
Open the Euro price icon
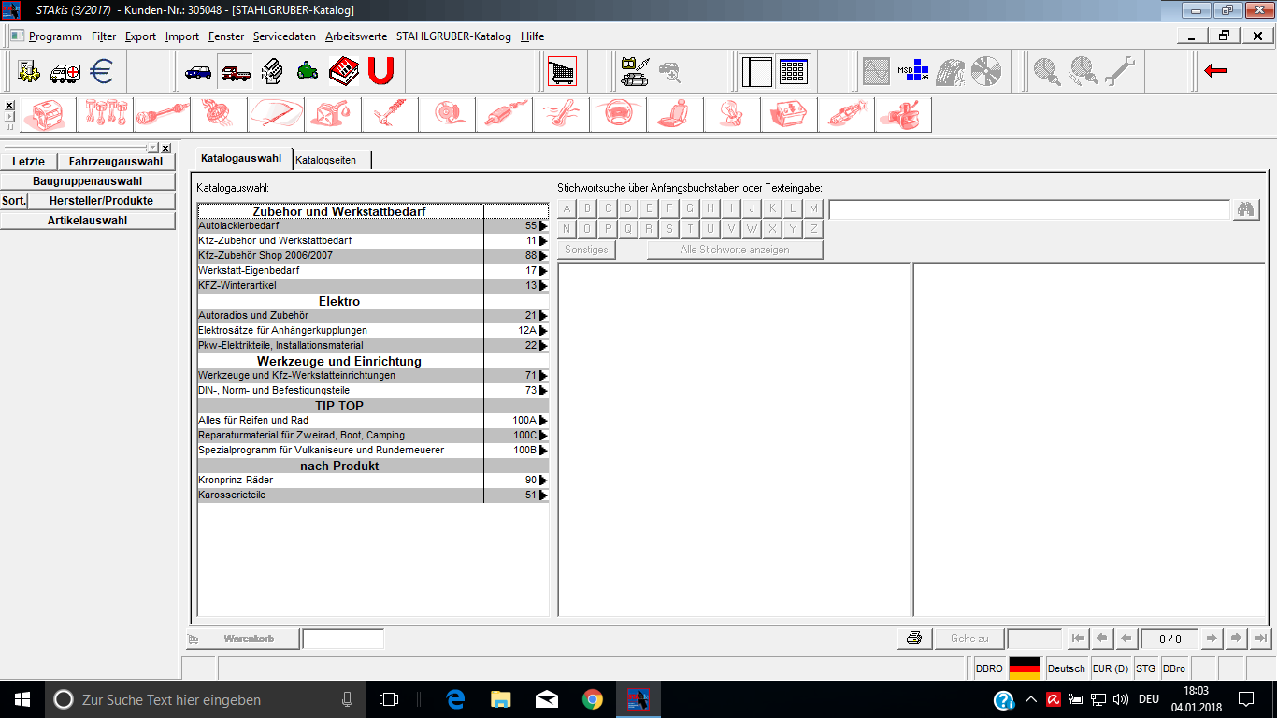tap(101, 71)
